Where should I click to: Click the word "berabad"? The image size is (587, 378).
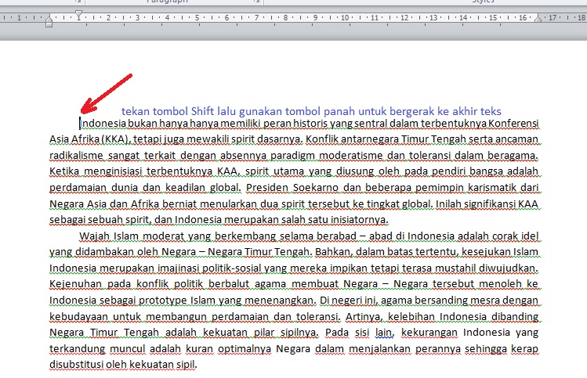pos(336,236)
